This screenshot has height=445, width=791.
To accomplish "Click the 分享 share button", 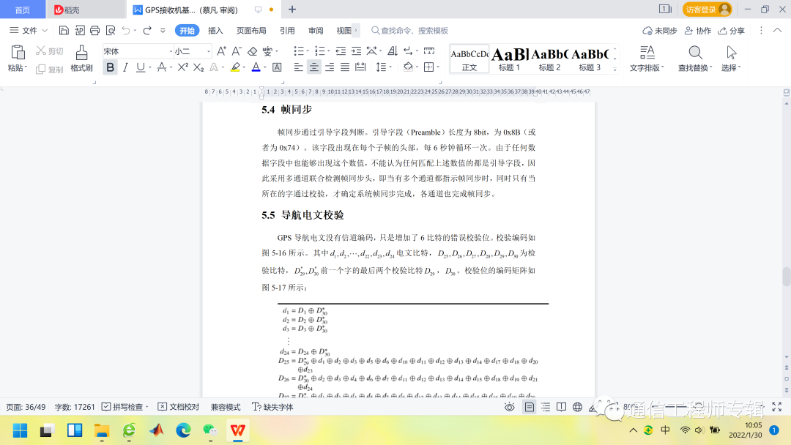I will click(x=731, y=31).
